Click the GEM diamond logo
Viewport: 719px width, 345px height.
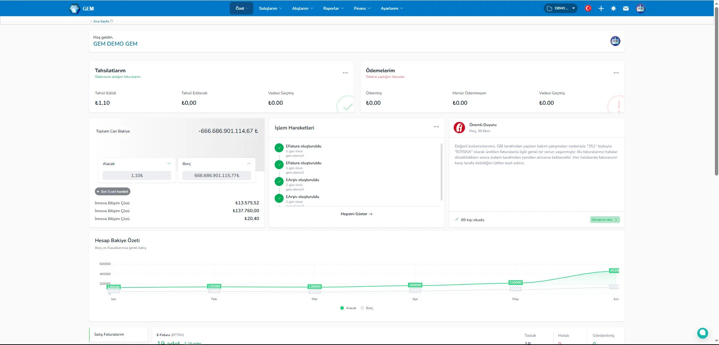click(x=74, y=8)
